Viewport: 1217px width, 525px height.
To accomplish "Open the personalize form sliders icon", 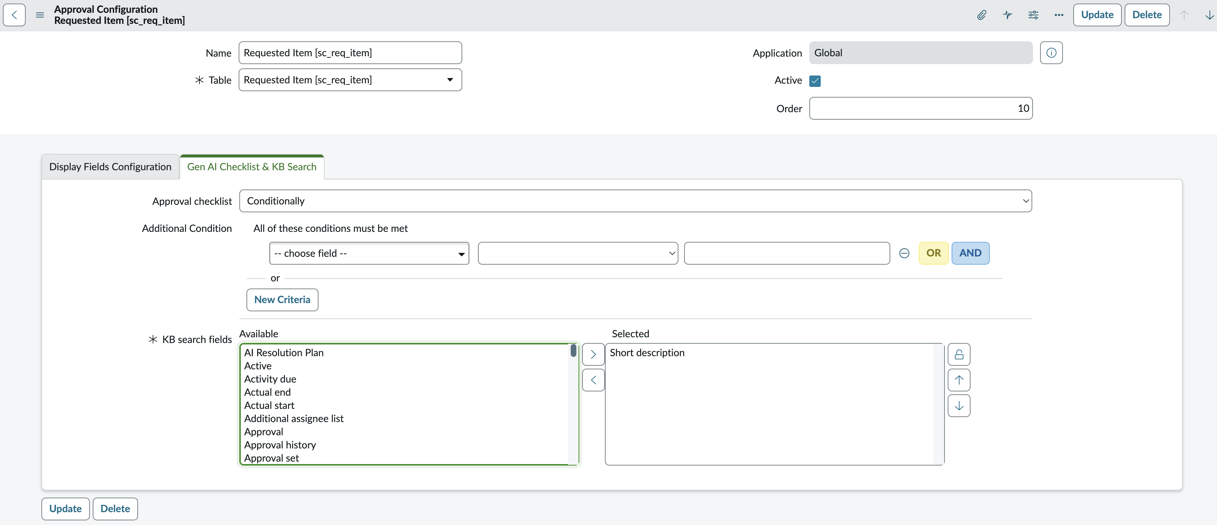I will [x=1033, y=15].
